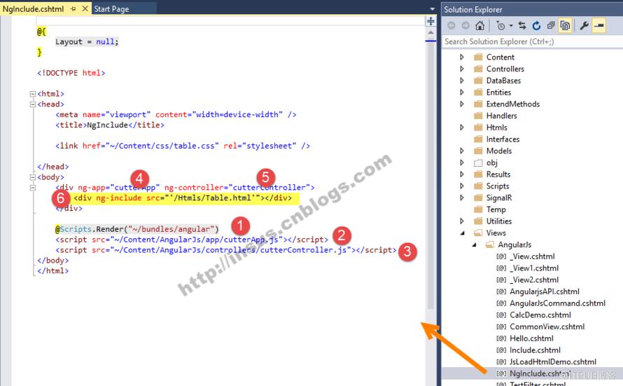Select the Utilities folder
Image resolution: width=623 pixels, height=386 pixels.
tap(498, 221)
